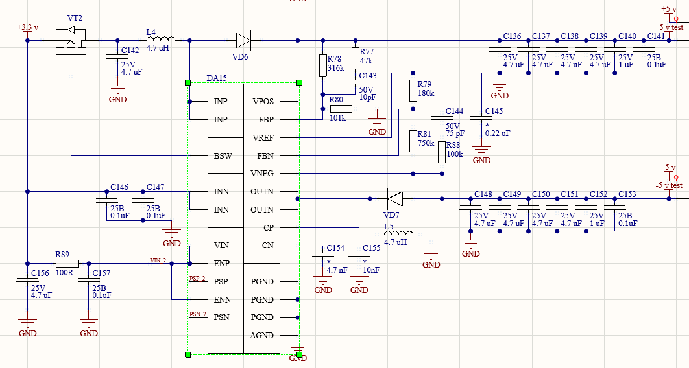The height and width of the screenshot is (368, 689).
Task: Click the FBP pin of DA15
Action: click(266, 119)
